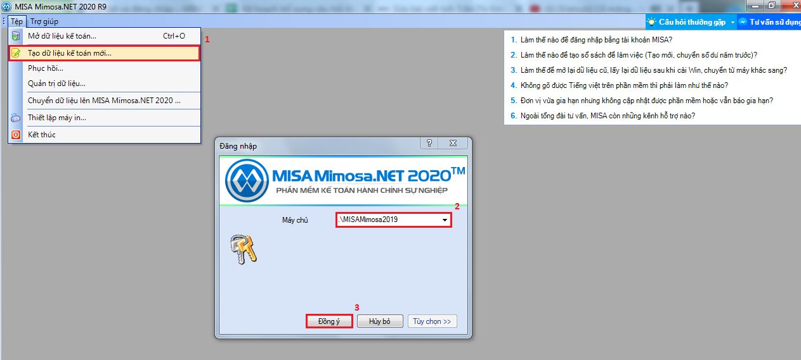Open FAQ about logging in with MISA account
The width and height of the screenshot is (801, 360).
click(596, 39)
